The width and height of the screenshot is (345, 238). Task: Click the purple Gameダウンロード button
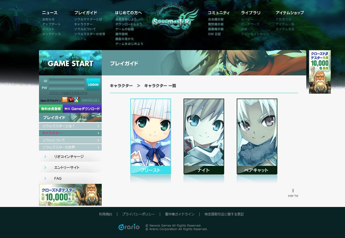(82, 109)
